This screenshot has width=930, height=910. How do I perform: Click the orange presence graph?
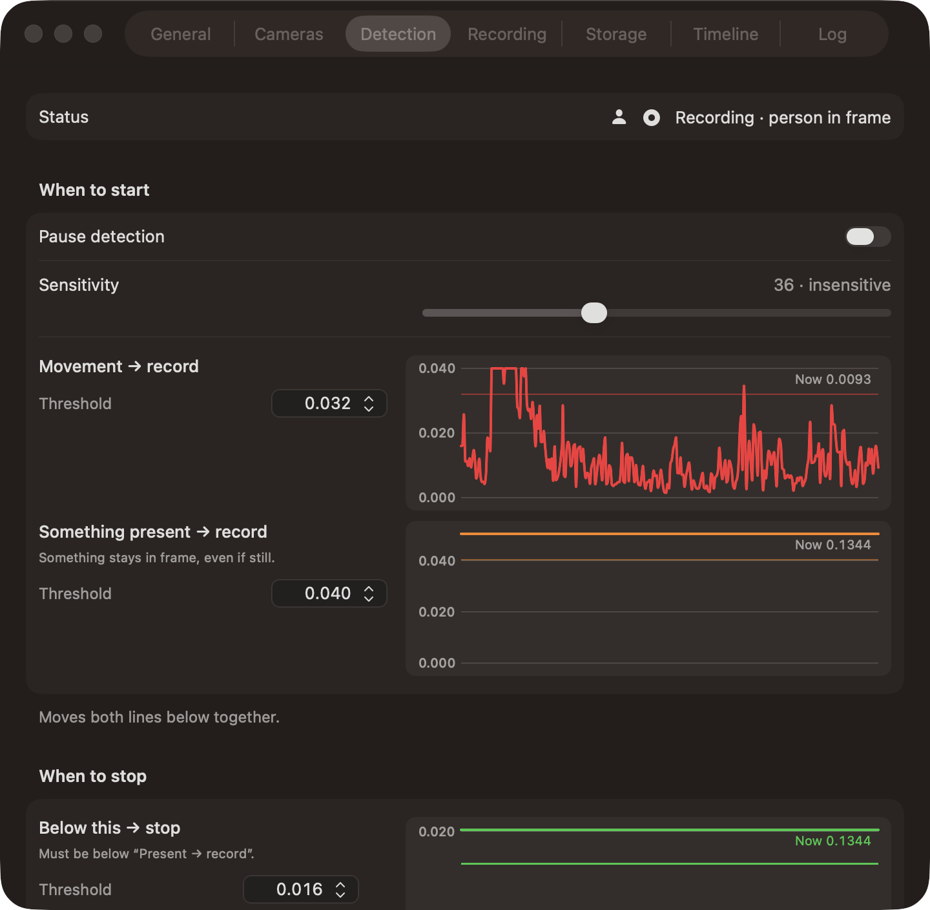click(648, 599)
